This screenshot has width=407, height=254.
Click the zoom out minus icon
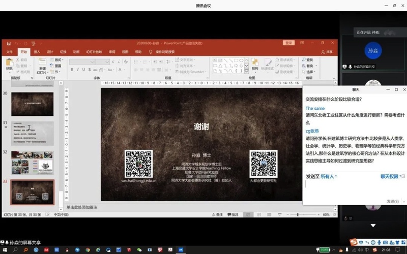[x=287, y=214]
